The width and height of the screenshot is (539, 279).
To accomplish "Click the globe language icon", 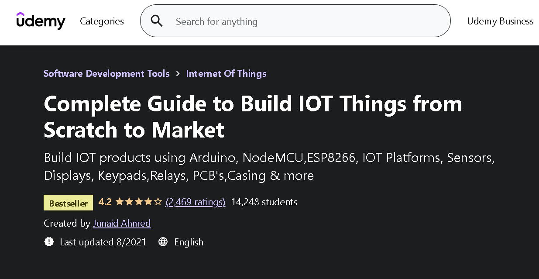I will pyautogui.click(x=163, y=242).
